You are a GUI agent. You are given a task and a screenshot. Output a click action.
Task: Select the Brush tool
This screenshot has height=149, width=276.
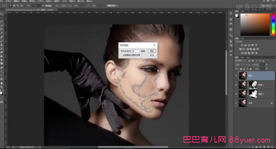coord(2,41)
